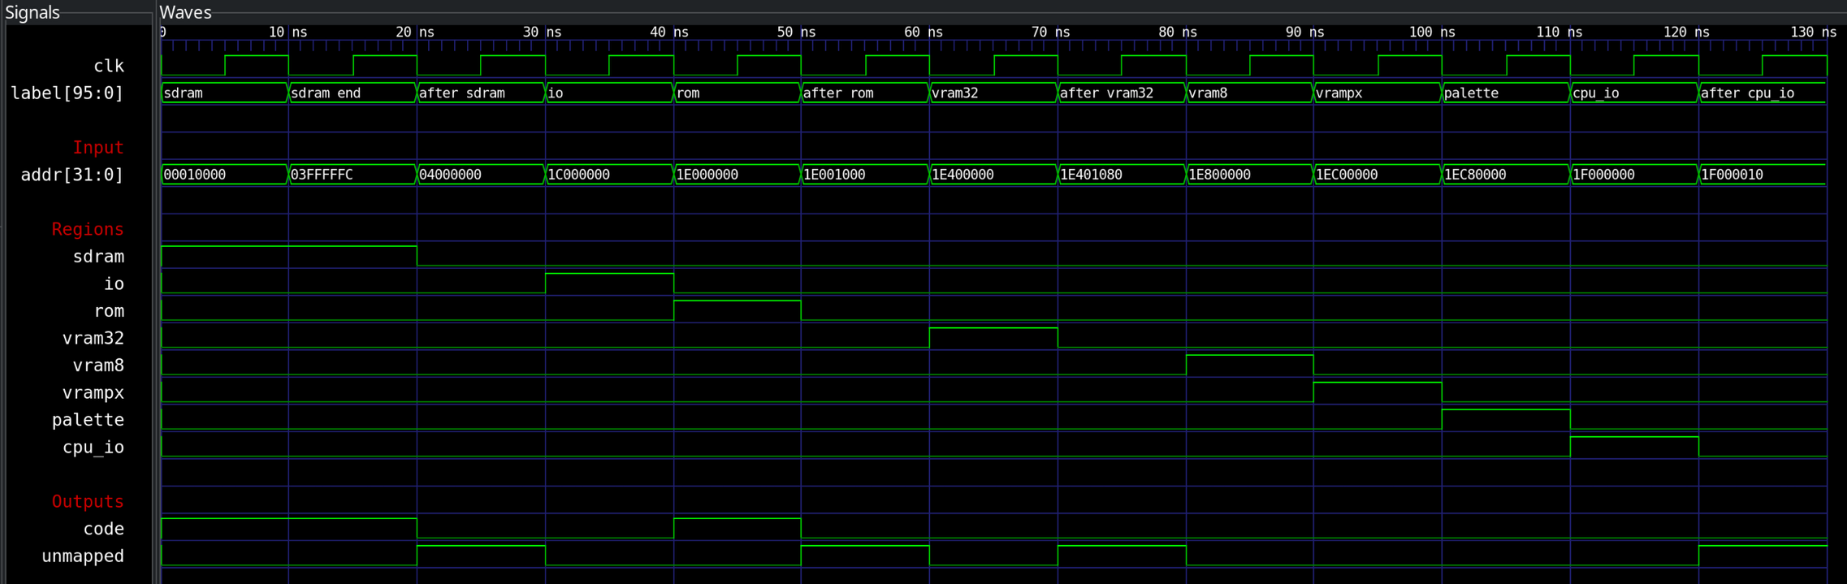Click the red Outputs group label
The image size is (1847, 584).
[x=87, y=501]
